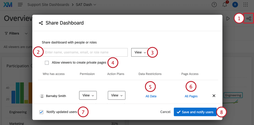Expand Barnaby Smith's Action Plans dropdown
Image resolution: width=254 pixels, height=125 pixels.
pos(117,96)
